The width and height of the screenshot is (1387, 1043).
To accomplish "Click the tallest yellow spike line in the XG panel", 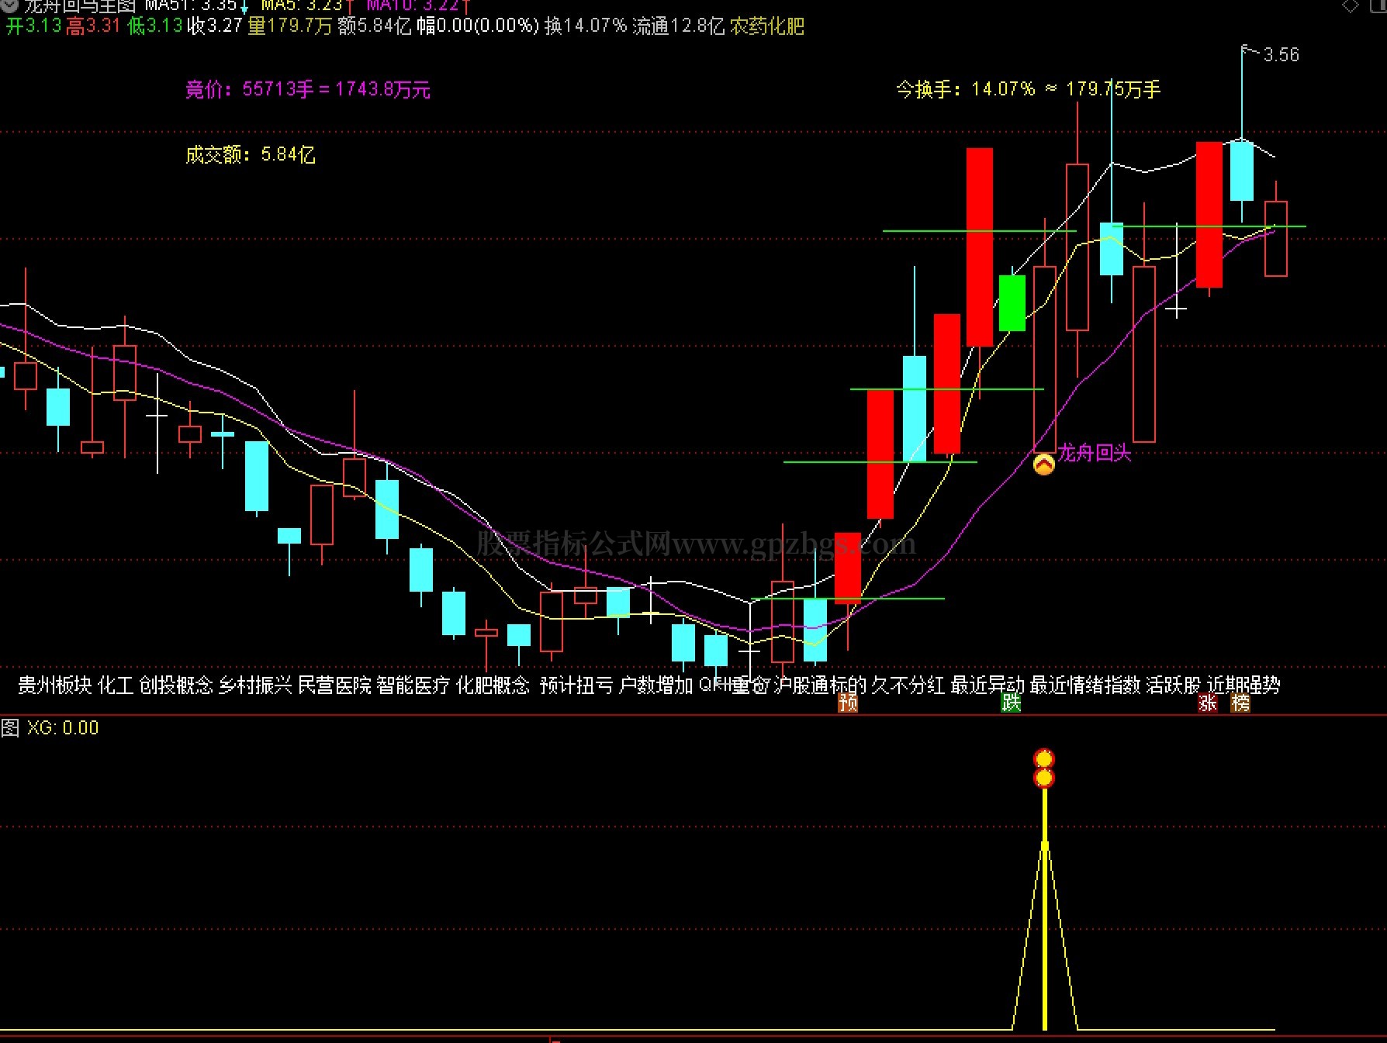I will [x=1044, y=908].
